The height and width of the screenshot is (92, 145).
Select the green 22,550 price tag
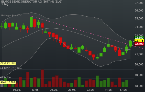139,38
